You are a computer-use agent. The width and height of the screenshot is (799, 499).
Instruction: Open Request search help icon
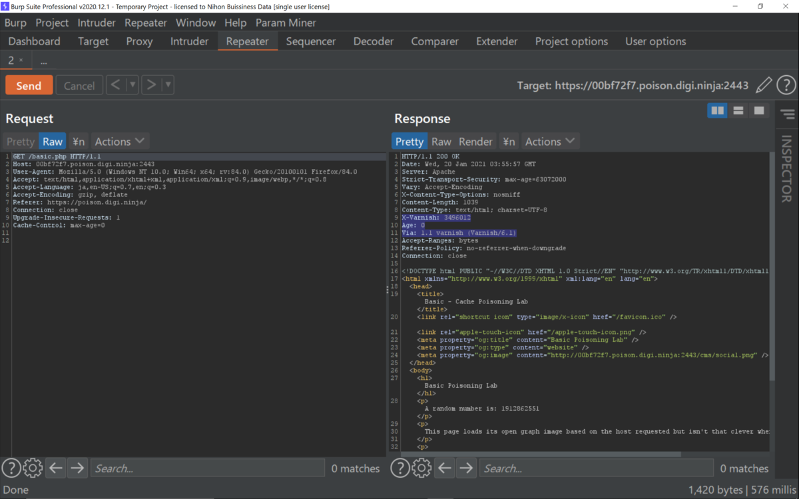pyautogui.click(x=11, y=468)
